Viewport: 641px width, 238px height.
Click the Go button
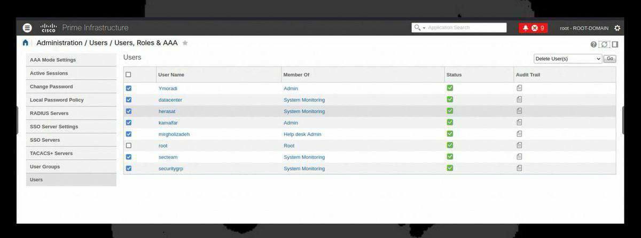point(609,59)
